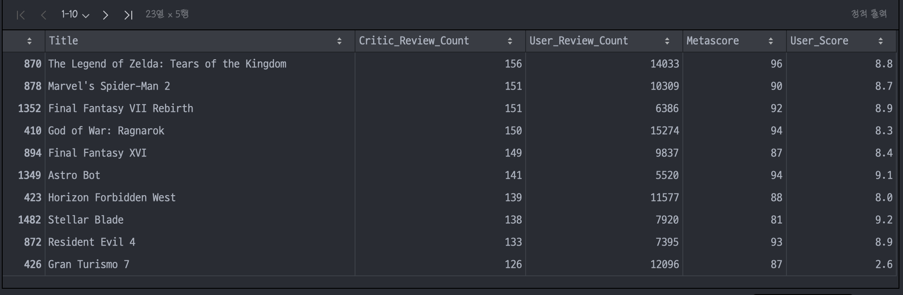Click Metascore value 96
Screen dimensions: 903x295
coord(777,64)
